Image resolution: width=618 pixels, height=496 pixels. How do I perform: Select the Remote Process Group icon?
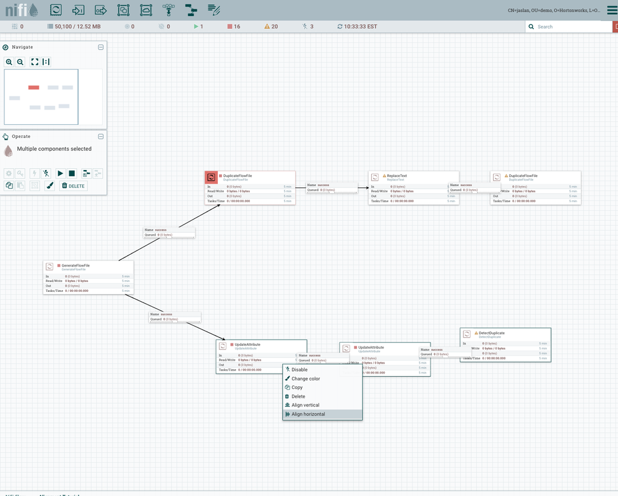[146, 10]
